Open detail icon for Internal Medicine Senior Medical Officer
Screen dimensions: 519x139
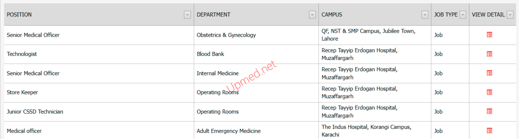click(489, 73)
